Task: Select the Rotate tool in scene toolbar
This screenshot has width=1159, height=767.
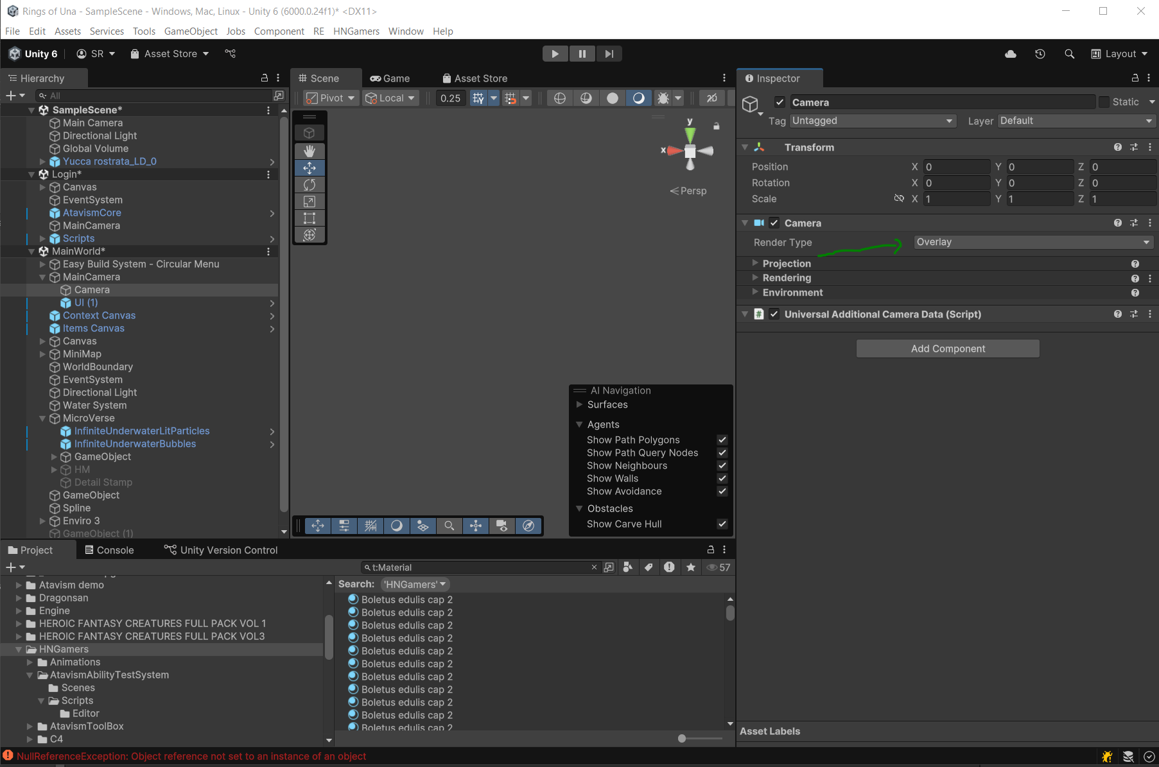Action: coord(309,185)
